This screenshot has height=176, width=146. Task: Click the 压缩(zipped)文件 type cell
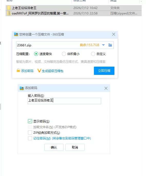124,13
